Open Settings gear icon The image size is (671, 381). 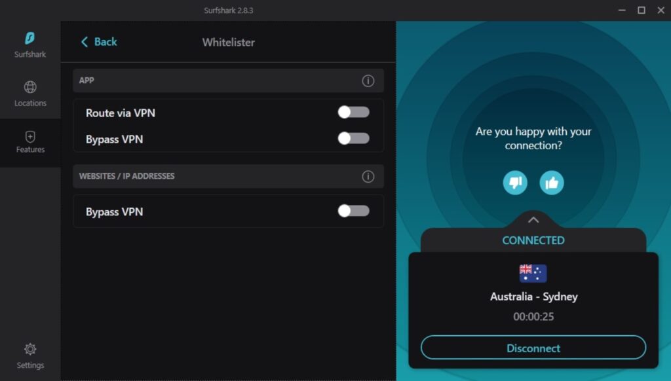pos(30,349)
